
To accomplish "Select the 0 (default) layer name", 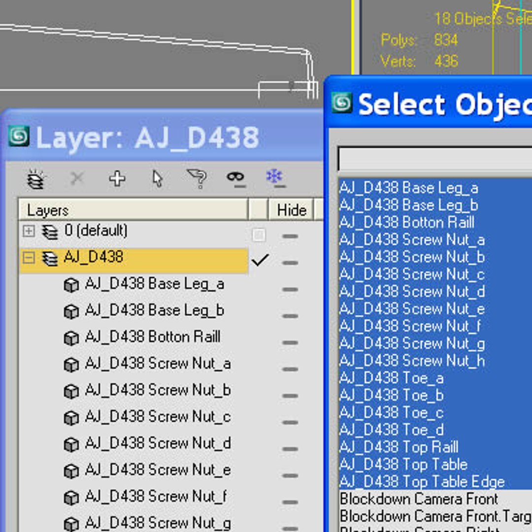I will point(96,231).
